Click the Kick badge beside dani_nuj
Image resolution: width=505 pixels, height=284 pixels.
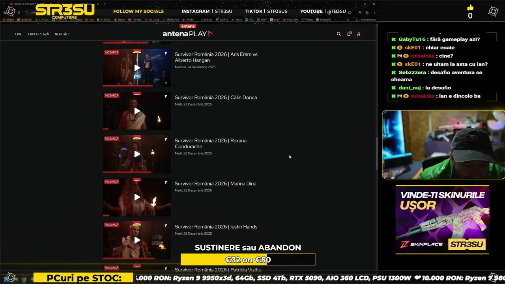[393, 88]
